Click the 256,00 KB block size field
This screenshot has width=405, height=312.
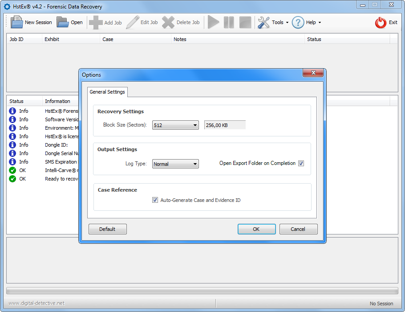point(225,125)
